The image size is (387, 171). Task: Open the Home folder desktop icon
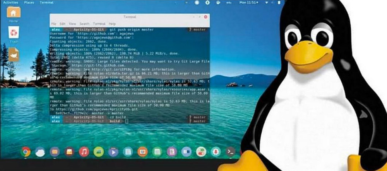click(x=14, y=12)
